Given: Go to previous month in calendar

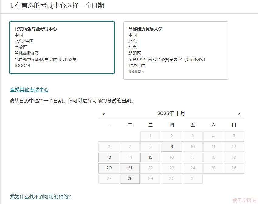Looking at the screenshot, I should pyautogui.click(x=103, y=114).
